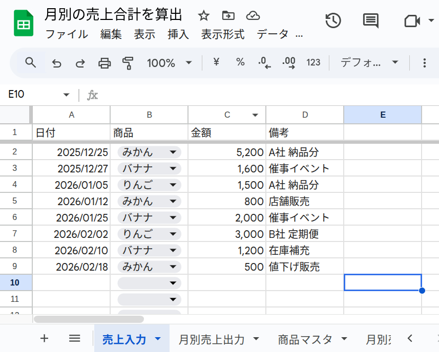Viewport: 439px width, 352px height.
Task: Open search in the spreadsheet toolbar
Action: pyautogui.click(x=30, y=62)
